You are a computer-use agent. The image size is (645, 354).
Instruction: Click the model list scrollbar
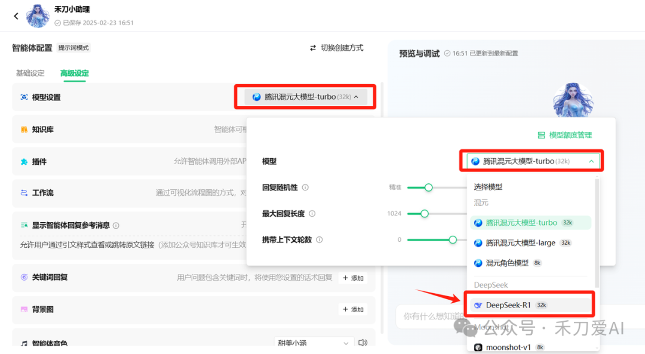pyautogui.click(x=597, y=232)
